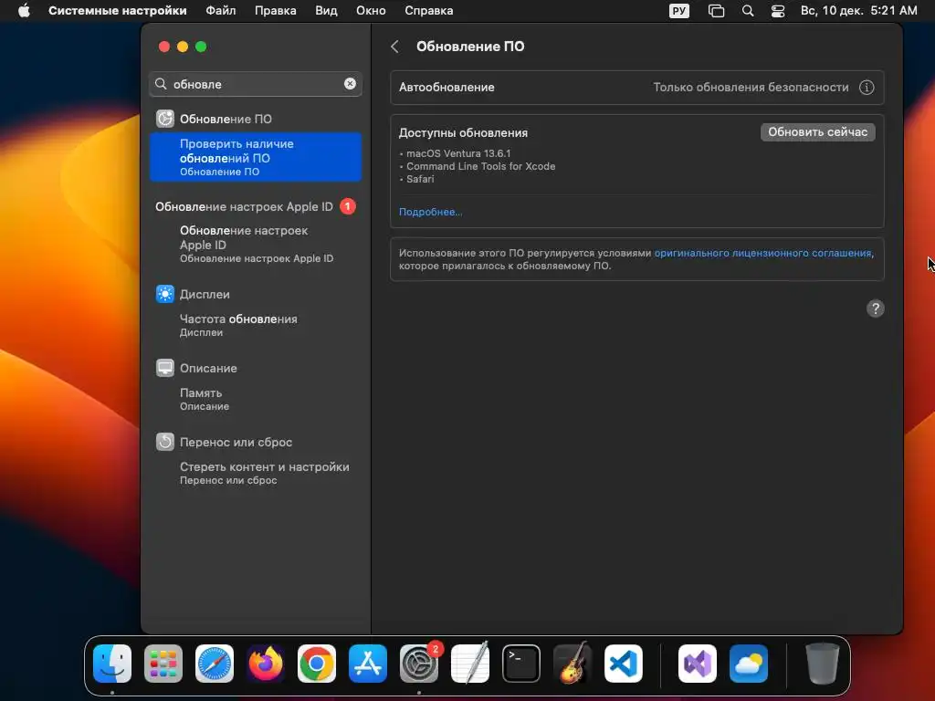Open the Trash in the Dock
Screen dimensions: 935x701
coord(823,664)
